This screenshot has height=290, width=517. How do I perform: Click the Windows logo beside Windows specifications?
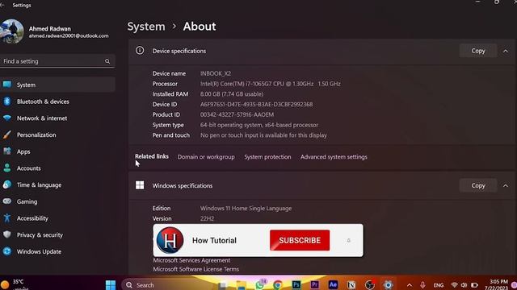(x=140, y=185)
